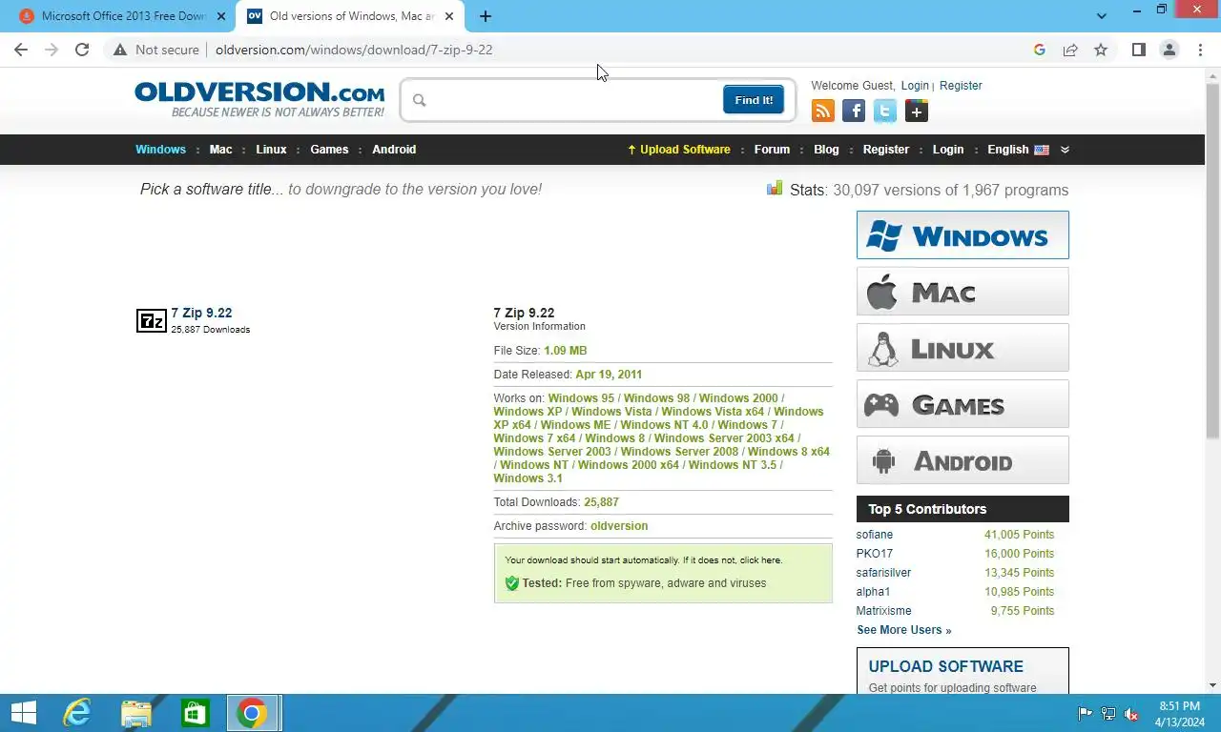Click the network tray icon
The height and width of the screenshot is (732, 1221).
[x=1108, y=713]
